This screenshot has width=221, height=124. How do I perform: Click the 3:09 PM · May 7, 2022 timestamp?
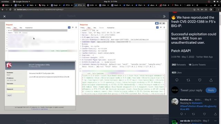pyautogui.click(x=183, y=57)
